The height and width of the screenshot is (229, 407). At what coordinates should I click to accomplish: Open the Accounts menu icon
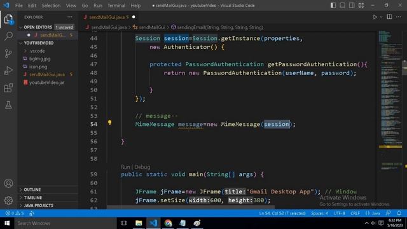click(8, 183)
